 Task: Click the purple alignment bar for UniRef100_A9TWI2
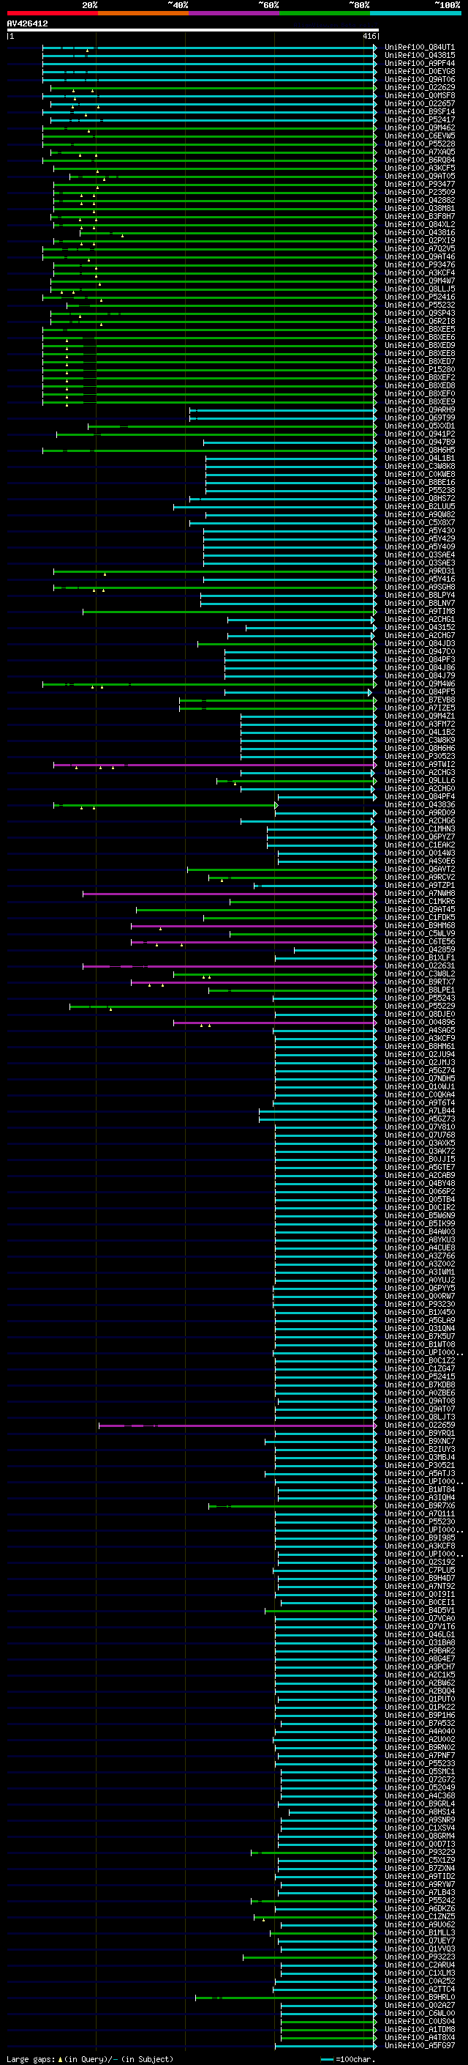point(214,765)
